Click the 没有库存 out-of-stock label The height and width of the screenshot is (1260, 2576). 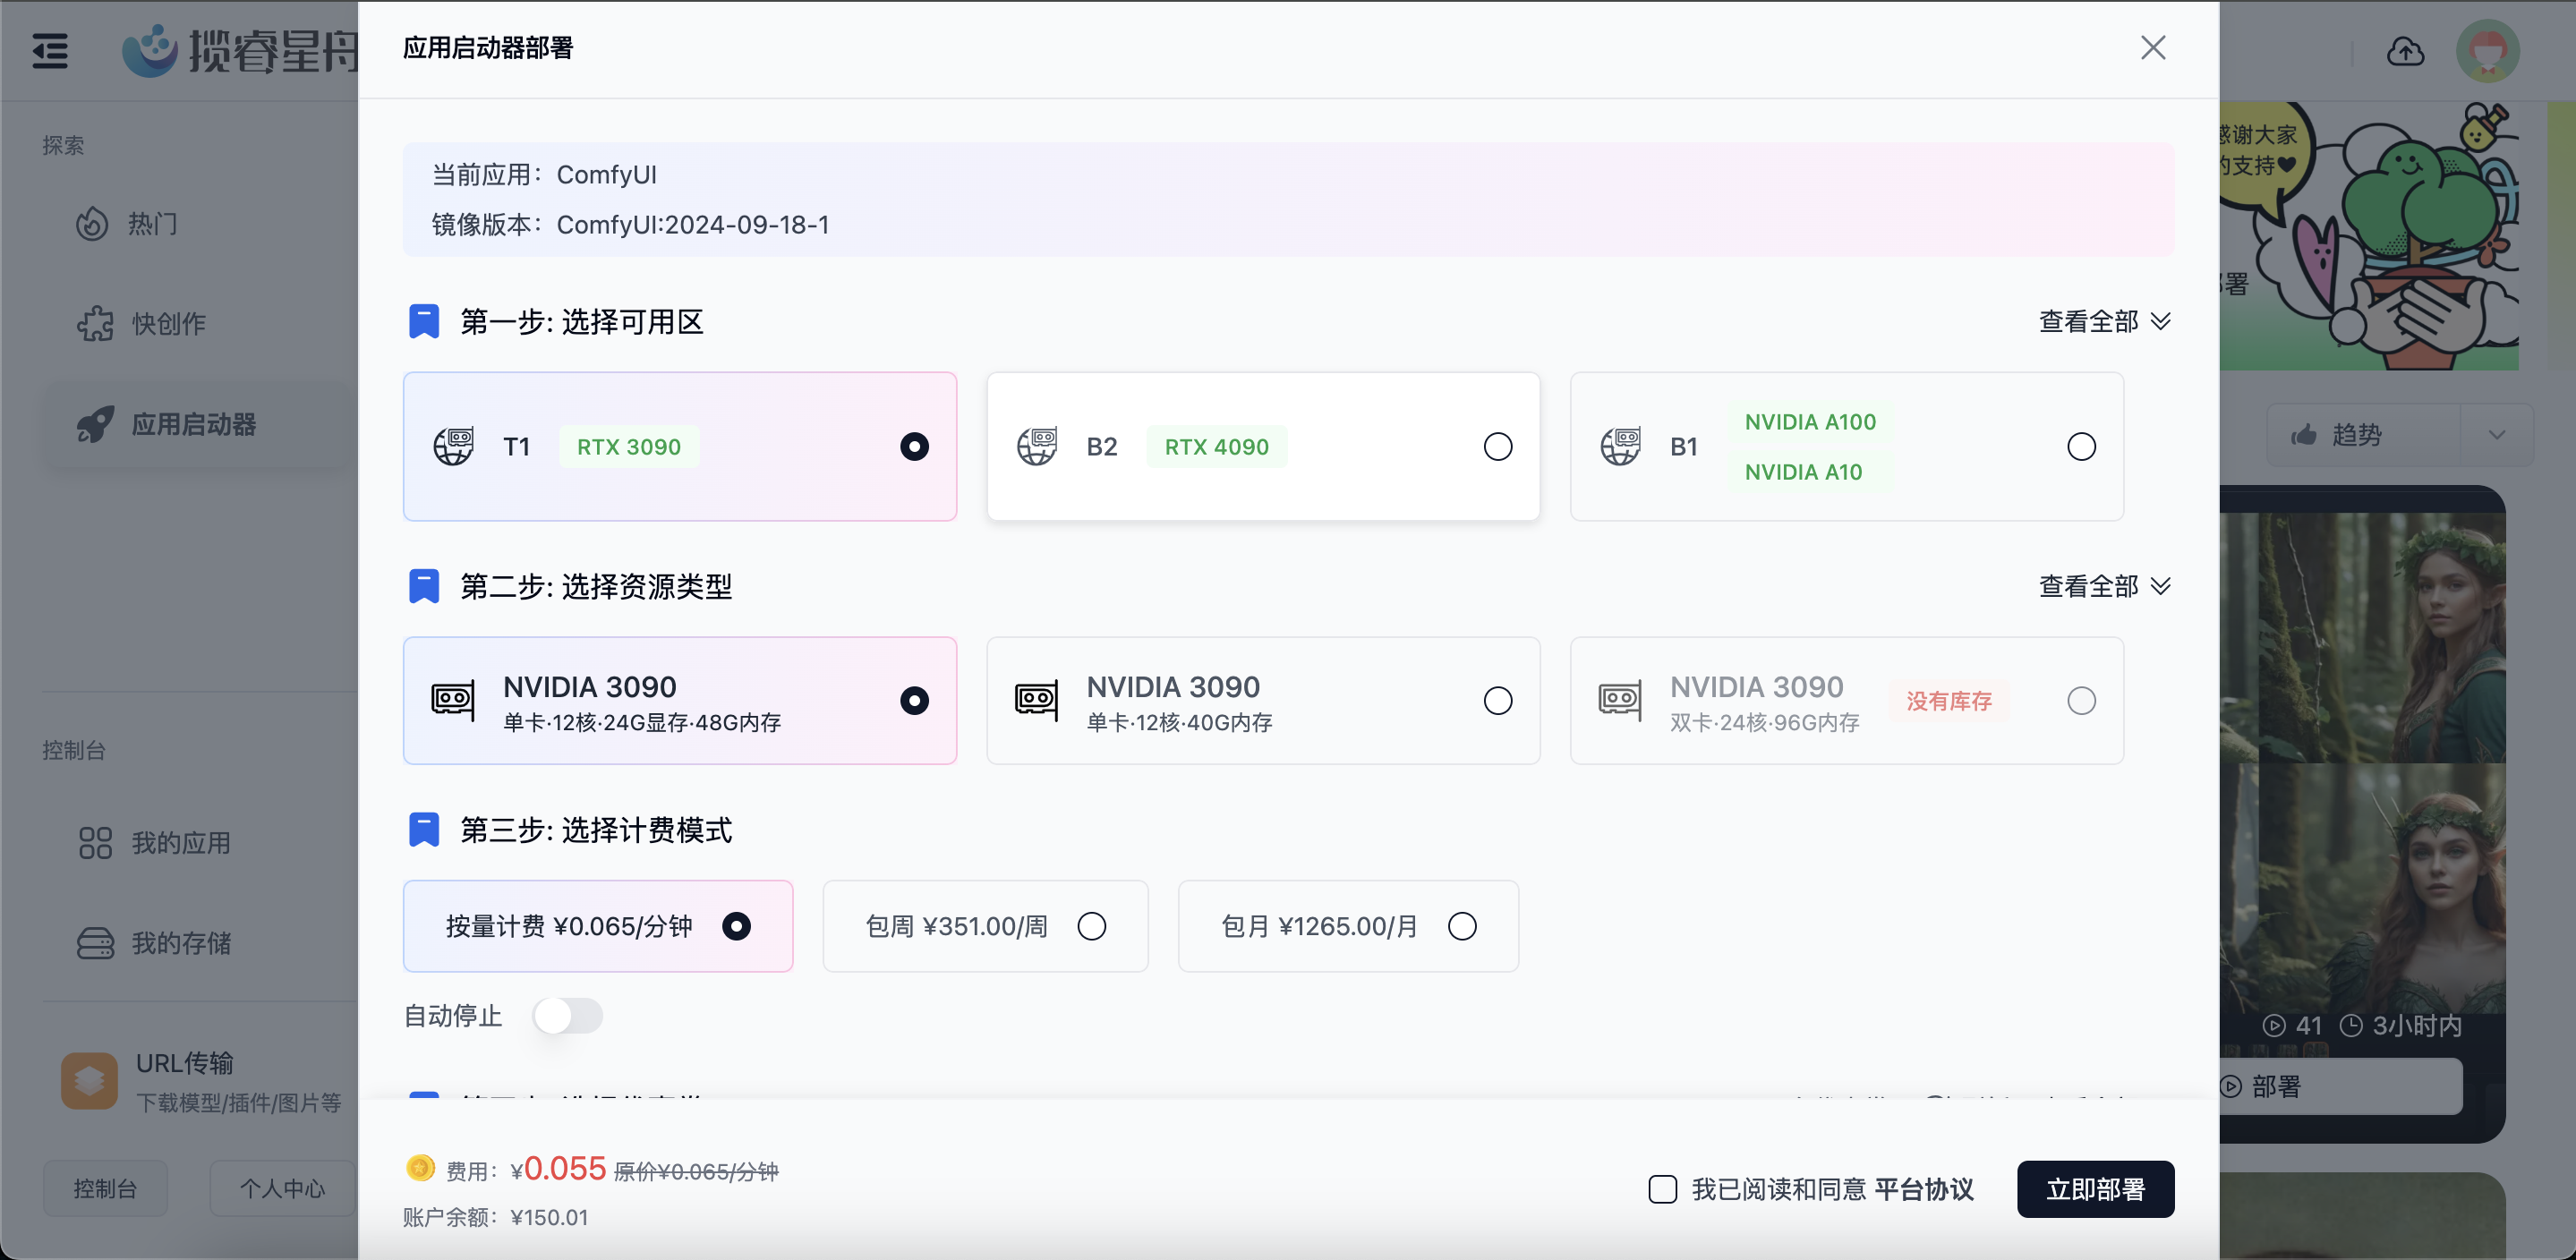point(1949,701)
